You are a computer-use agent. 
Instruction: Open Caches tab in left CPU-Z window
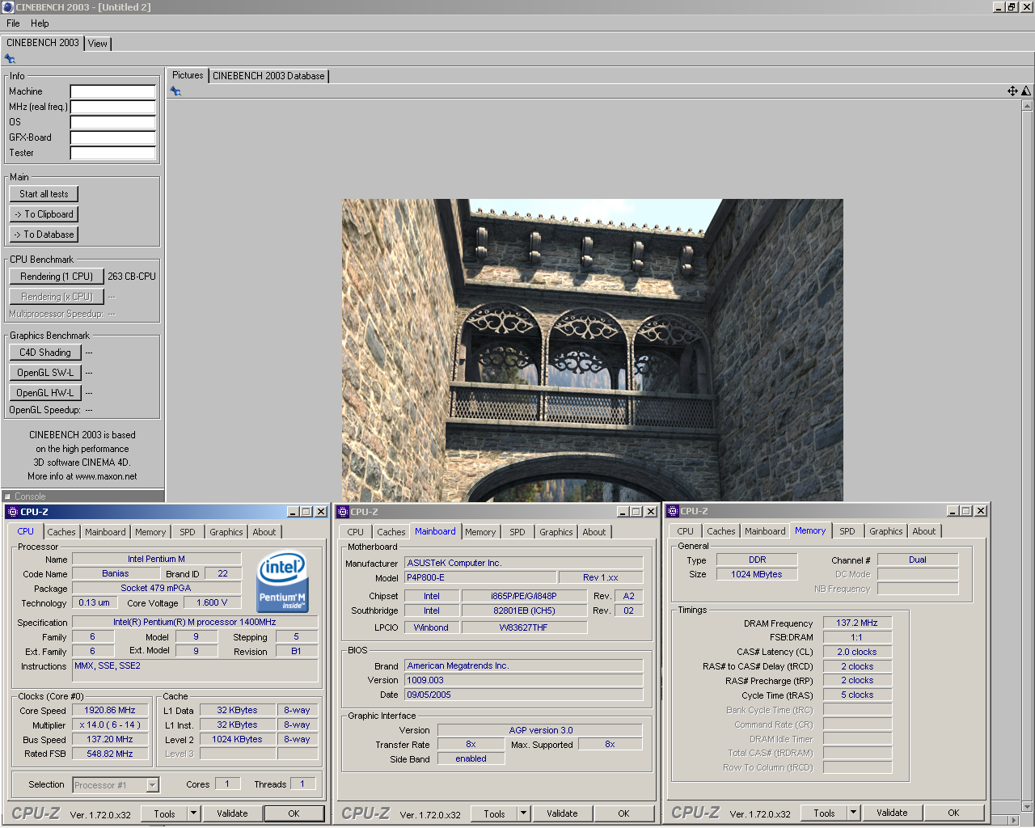click(x=61, y=532)
